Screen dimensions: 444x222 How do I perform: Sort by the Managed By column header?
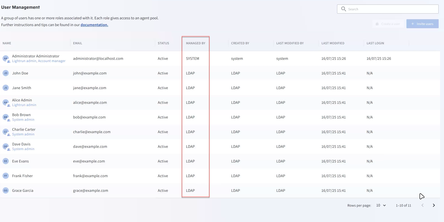[x=196, y=43]
